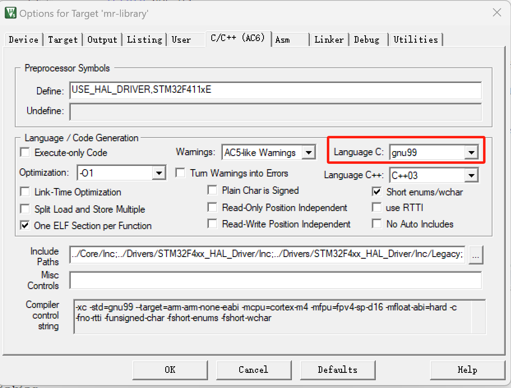Viewport: 511px width, 388px height.
Task: Enable Execute-only Code
Action: pos(25,152)
